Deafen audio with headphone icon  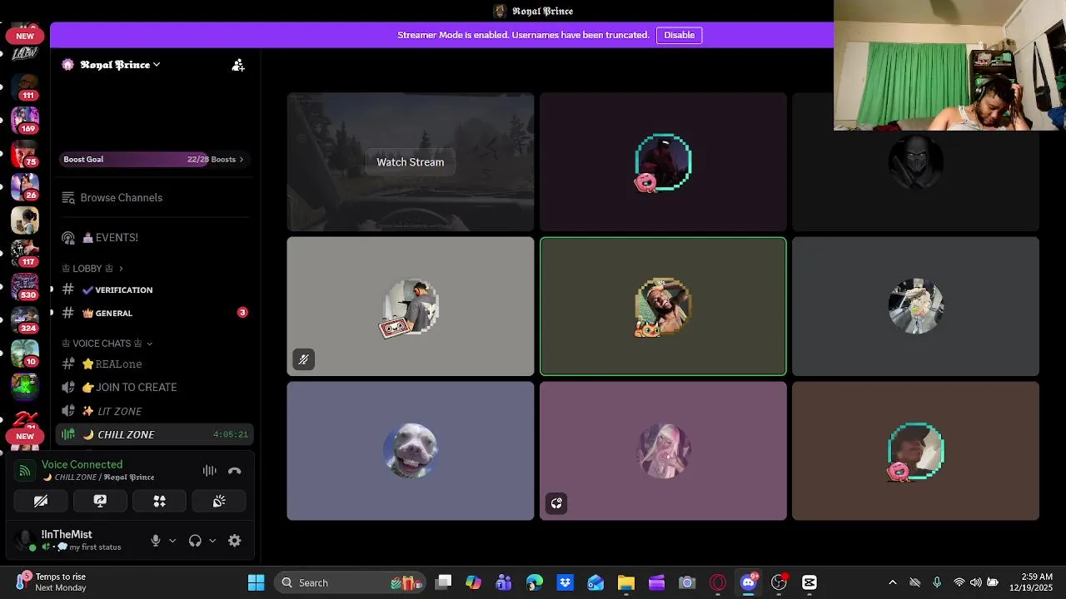195,541
